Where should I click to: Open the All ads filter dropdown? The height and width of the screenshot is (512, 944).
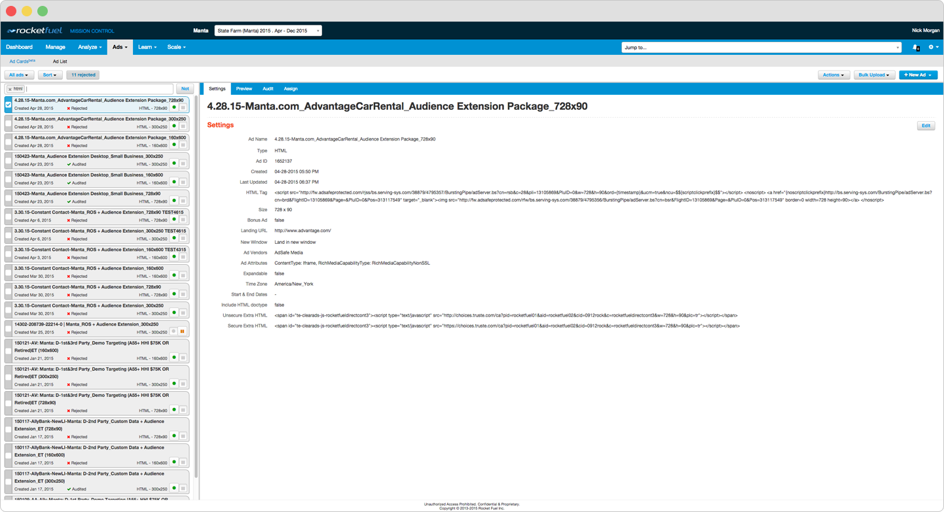(x=19, y=75)
